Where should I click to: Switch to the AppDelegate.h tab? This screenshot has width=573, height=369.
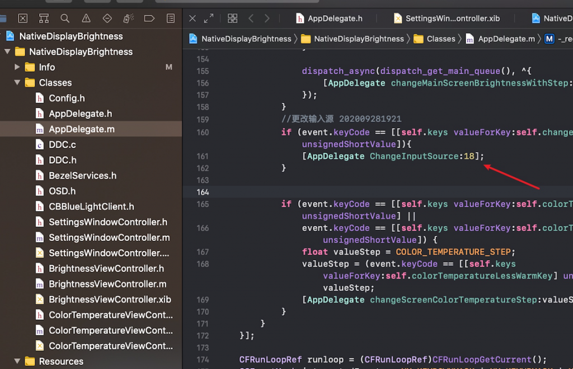pos(335,18)
